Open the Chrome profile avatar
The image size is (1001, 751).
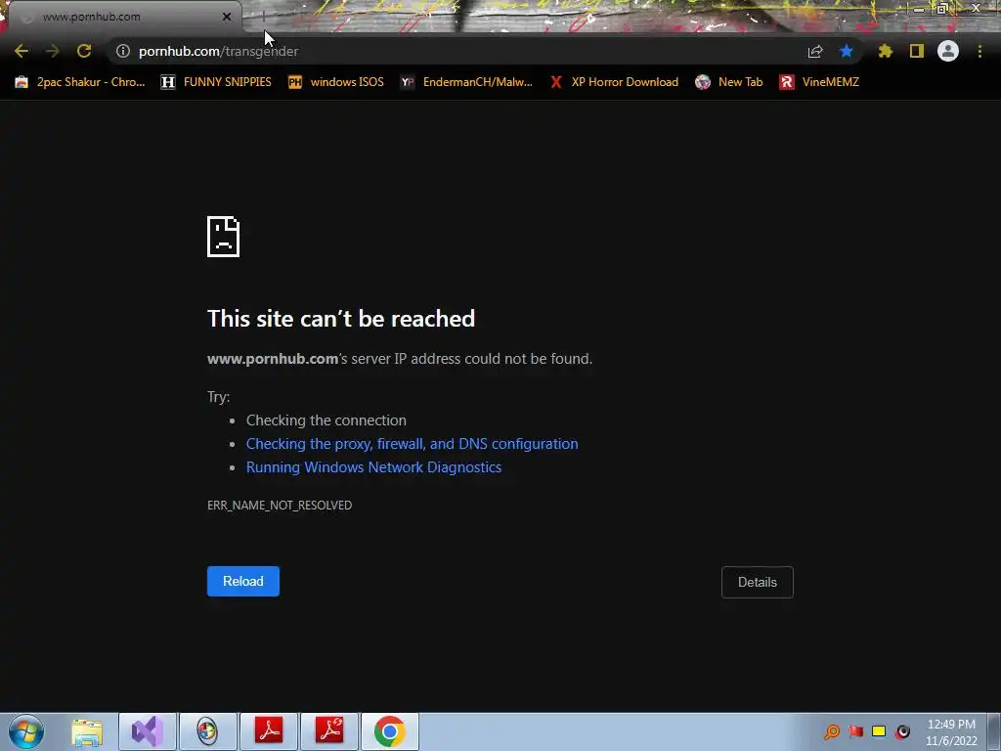point(948,51)
